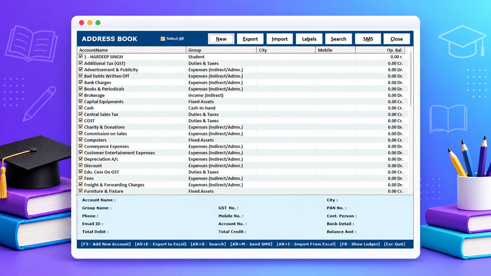Click the SMS button
Viewport: 491px width, 276px height.
coord(368,39)
